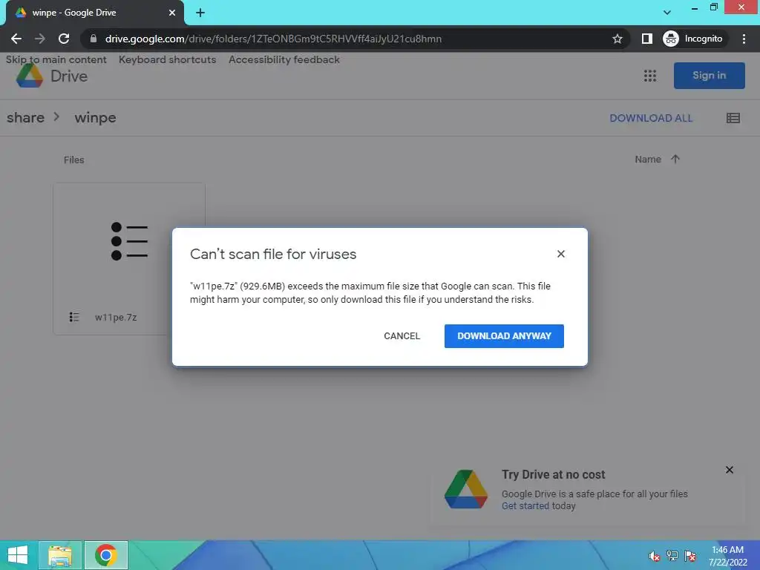Open Action Center flag tray icon
The image size is (760, 570).
(x=689, y=556)
